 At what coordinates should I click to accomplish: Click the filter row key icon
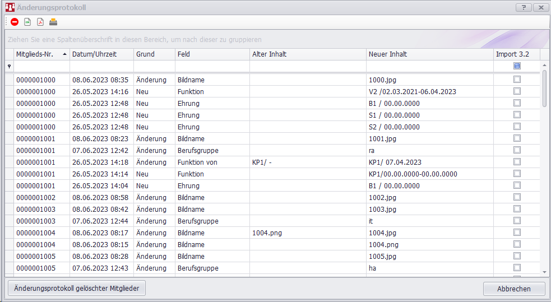9,66
